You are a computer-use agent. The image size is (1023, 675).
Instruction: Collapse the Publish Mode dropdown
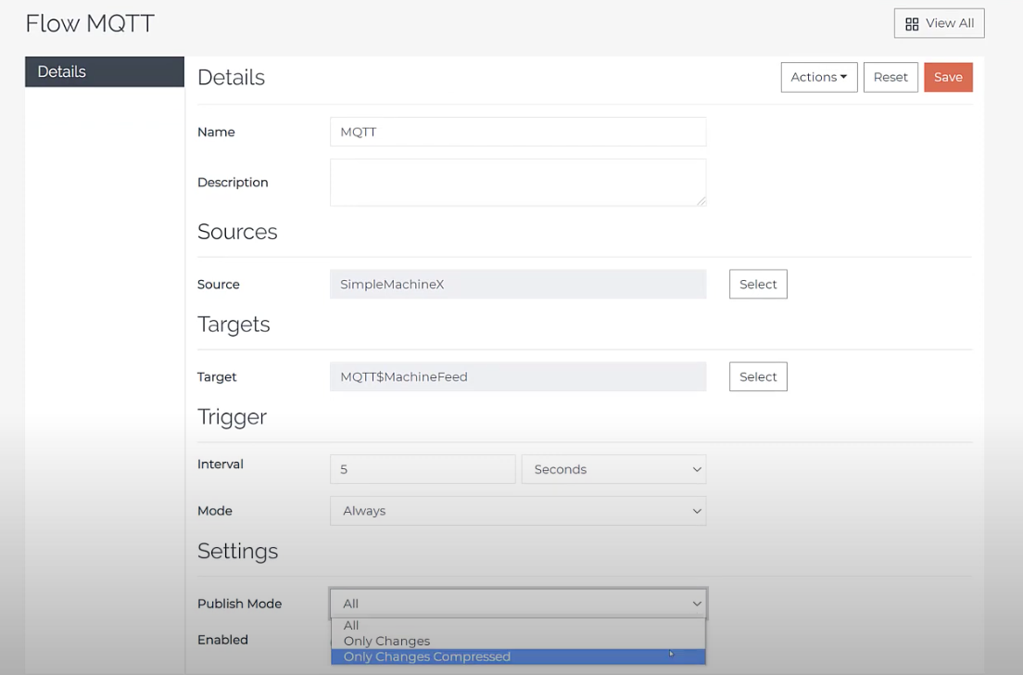(x=517, y=604)
